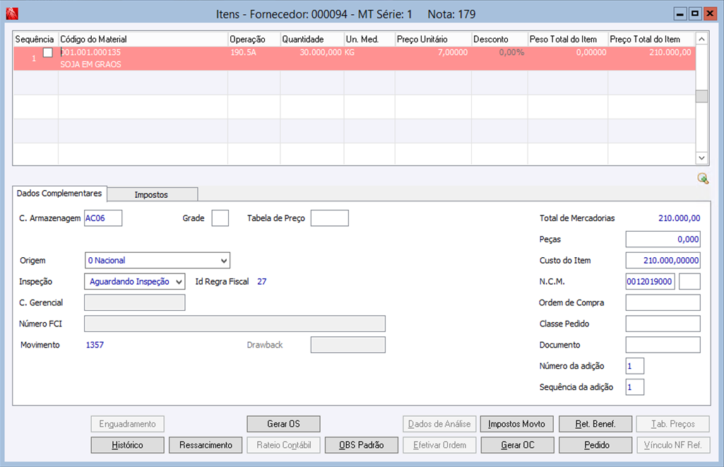Click the KG unit cell

pos(350,53)
